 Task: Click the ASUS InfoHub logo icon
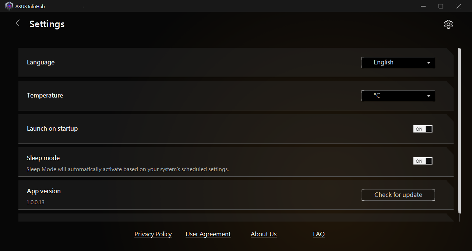click(x=9, y=6)
